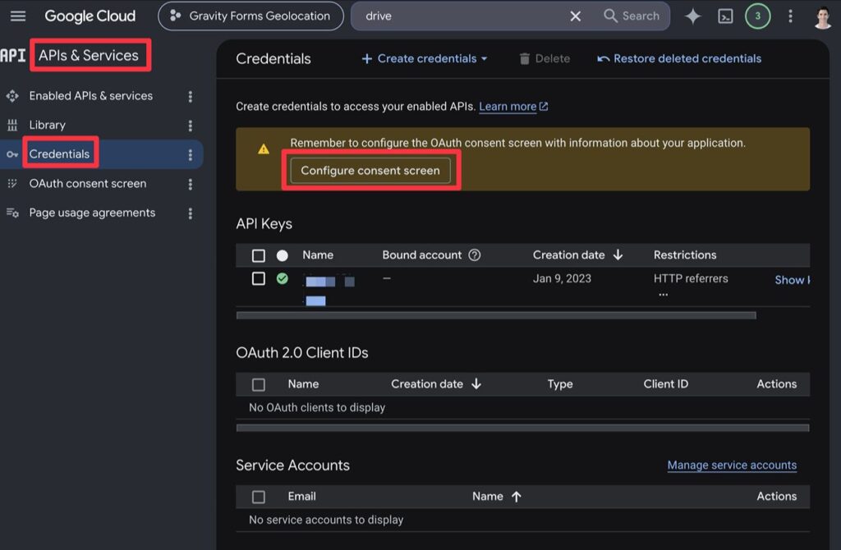Screen dimensions: 841x550
Task: Click the Show key link
Action: pyautogui.click(x=793, y=280)
